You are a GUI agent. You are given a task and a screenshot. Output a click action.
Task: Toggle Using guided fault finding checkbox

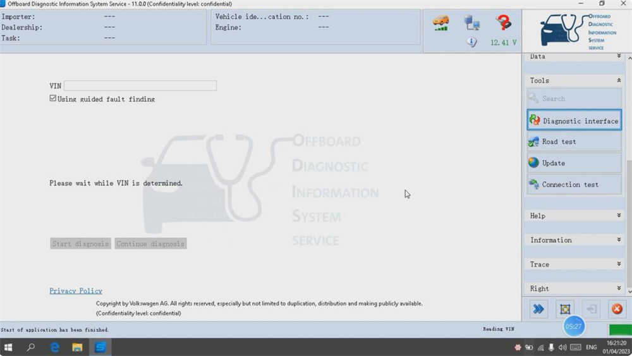pos(53,99)
